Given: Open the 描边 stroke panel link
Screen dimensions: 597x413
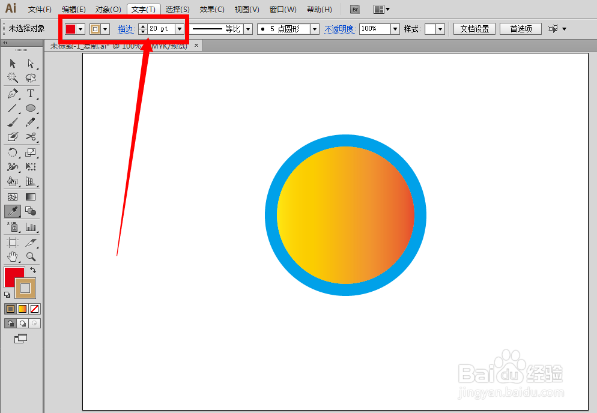Looking at the screenshot, I should point(126,29).
